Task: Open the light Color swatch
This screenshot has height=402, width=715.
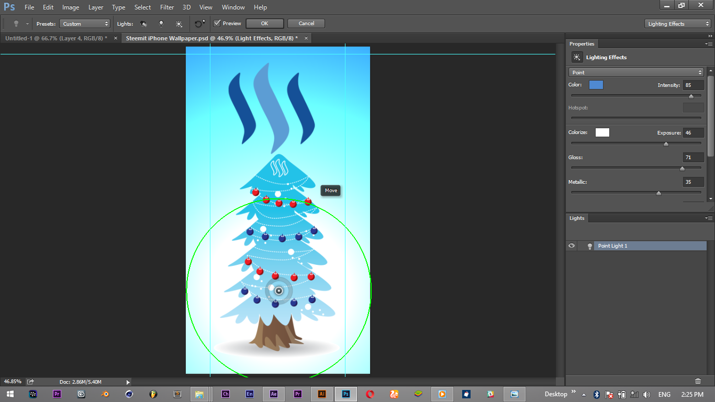Action: (596, 85)
